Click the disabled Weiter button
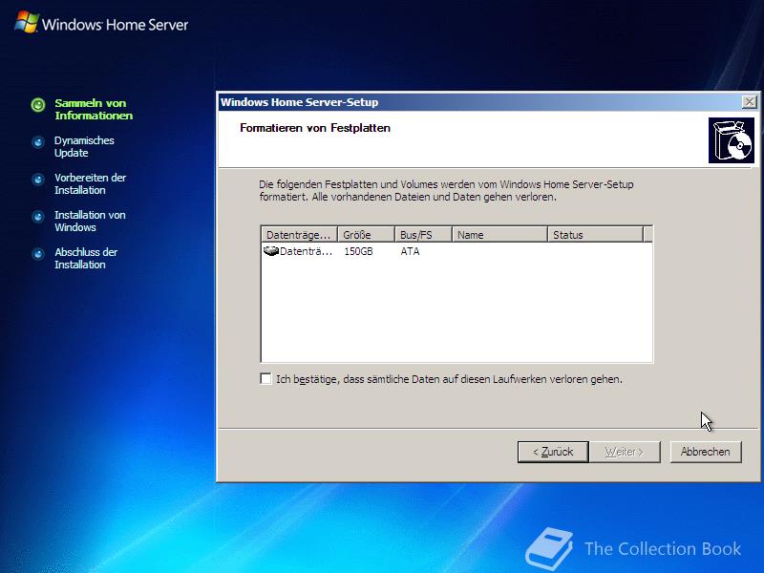Viewport: 764px width, 573px height. click(625, 452)
